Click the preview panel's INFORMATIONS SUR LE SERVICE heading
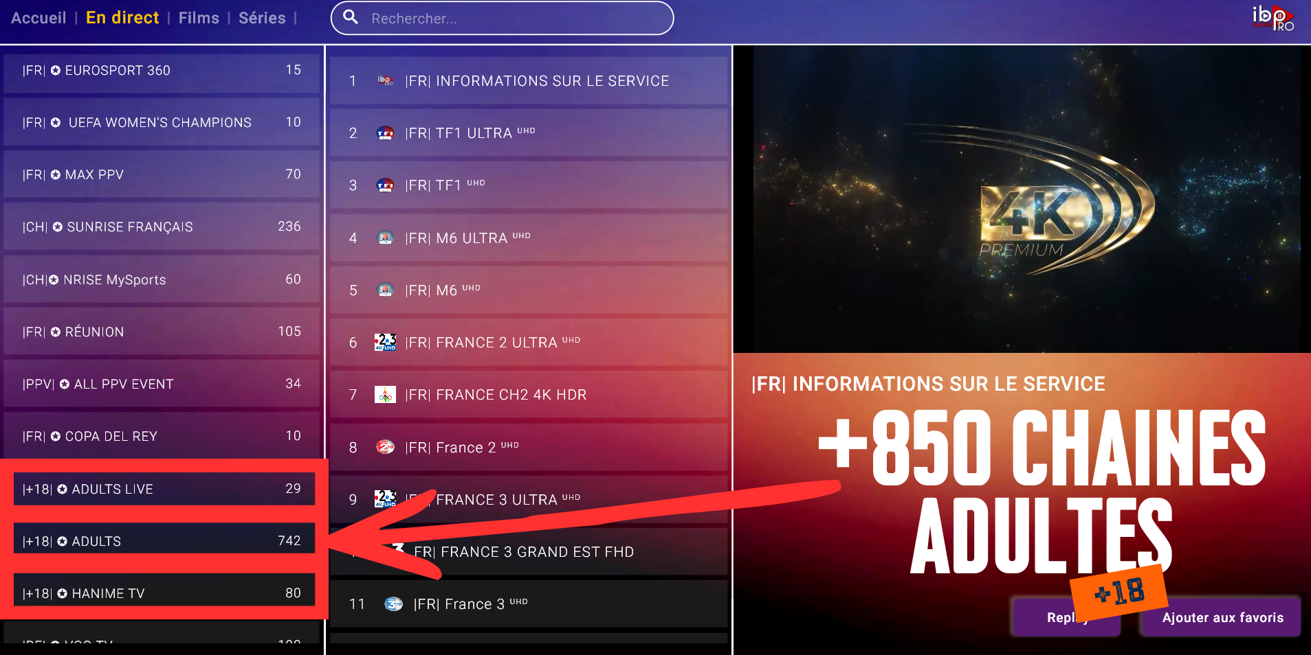The height and width of the screenshot is (655, 1311). (928, 384)
